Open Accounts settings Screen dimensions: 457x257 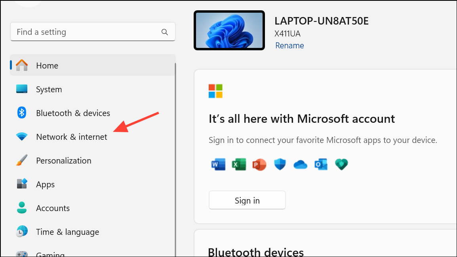93,208
